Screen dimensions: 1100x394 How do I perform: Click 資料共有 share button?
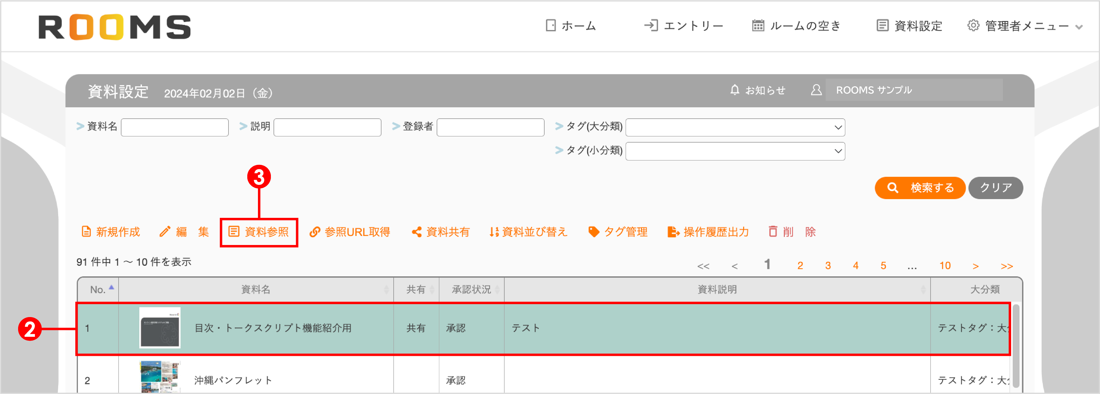440,232
